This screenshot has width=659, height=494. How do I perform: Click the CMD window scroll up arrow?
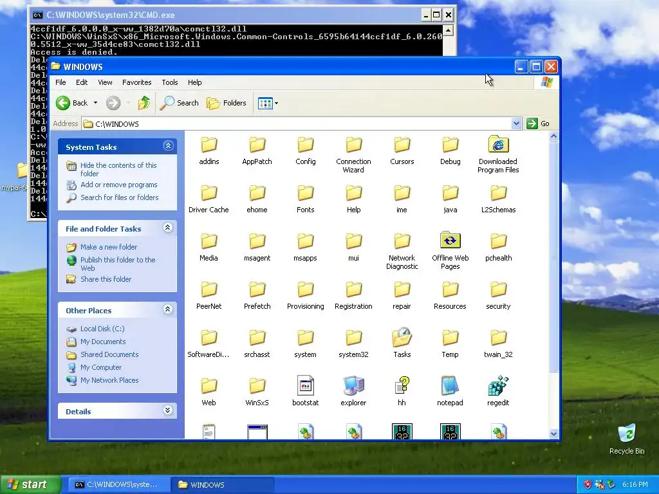pos(448,30)
